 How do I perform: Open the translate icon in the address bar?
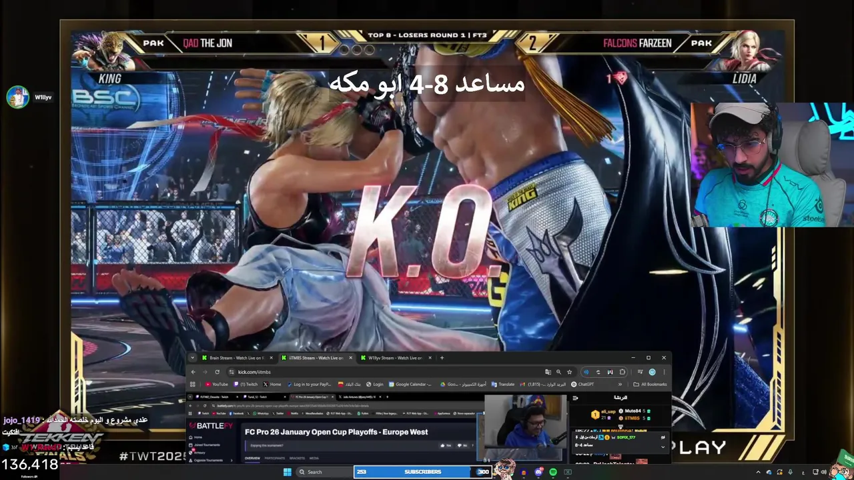548,372
